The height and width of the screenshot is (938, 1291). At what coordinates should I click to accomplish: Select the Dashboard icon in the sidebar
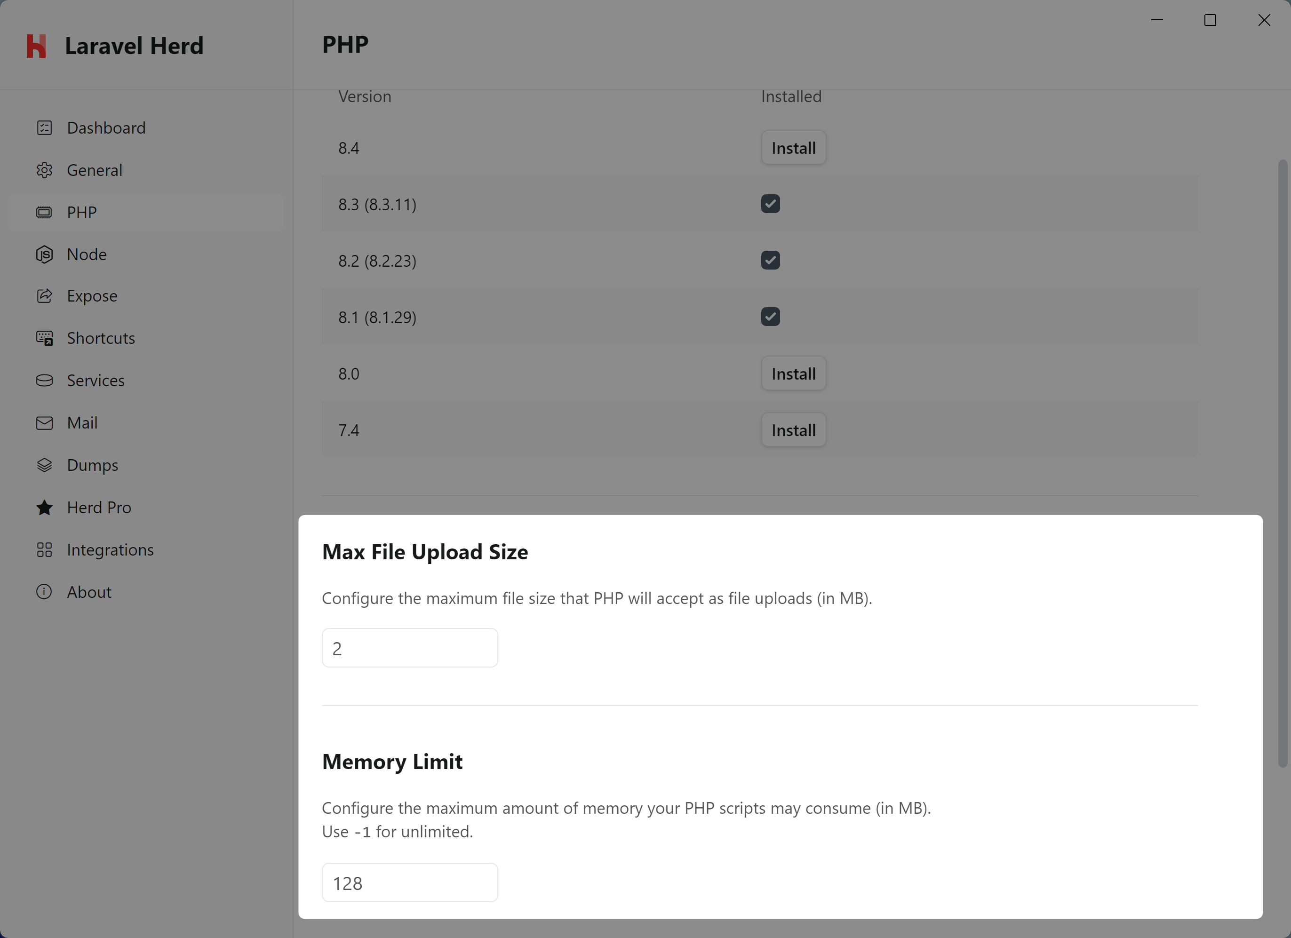[44, 127]
